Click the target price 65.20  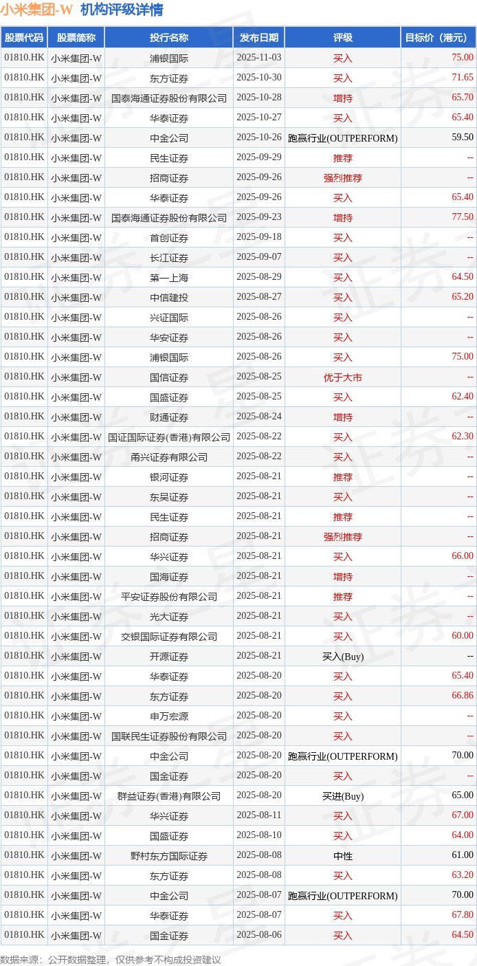click(463, 297)
